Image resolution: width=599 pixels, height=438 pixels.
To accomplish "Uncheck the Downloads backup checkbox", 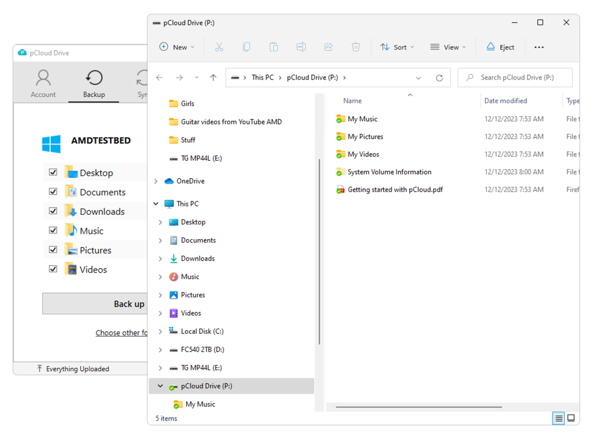I will pyautogui.click(x=53, y=211).
